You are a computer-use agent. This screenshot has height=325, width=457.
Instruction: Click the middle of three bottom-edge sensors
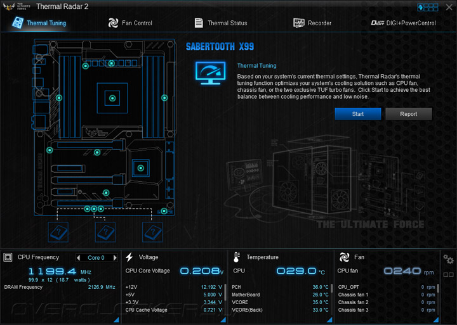click(x=94, y=208)
